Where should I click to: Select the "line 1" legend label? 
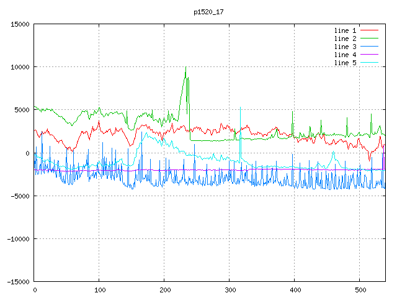[x=346, y=30]
